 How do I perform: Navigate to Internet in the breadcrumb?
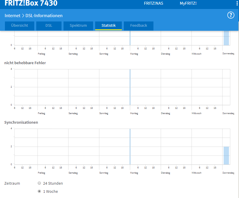coord(12,16)
